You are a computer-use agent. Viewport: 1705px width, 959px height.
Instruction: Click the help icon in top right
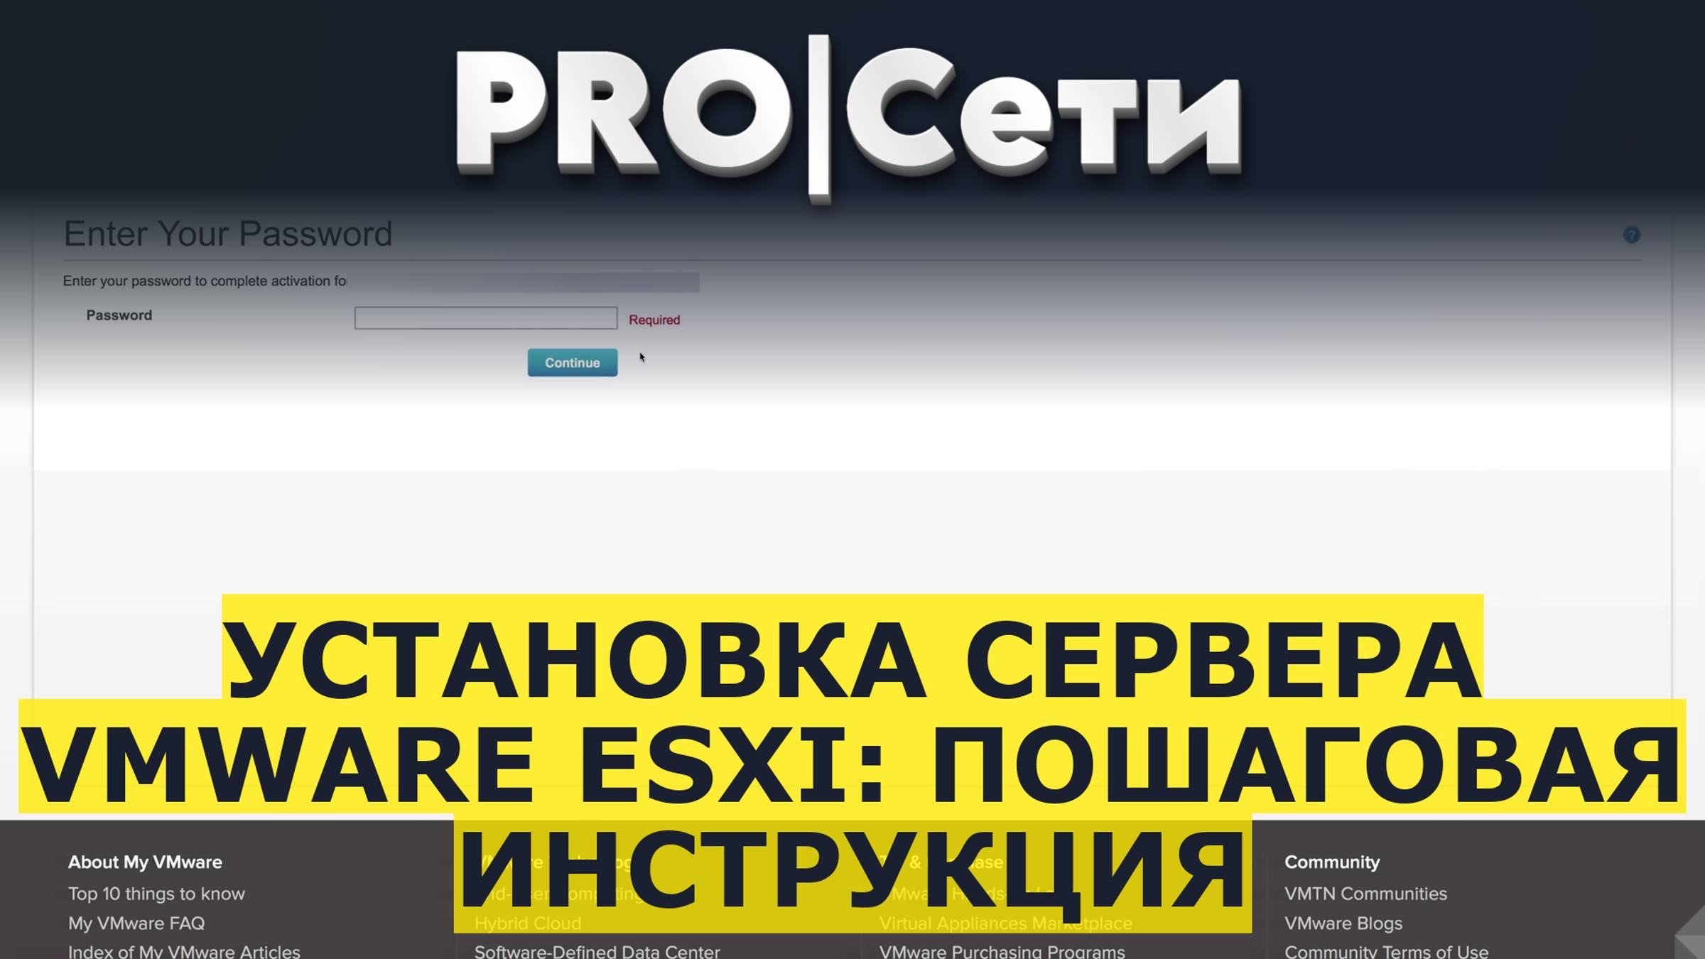[x=1631, y=235]
